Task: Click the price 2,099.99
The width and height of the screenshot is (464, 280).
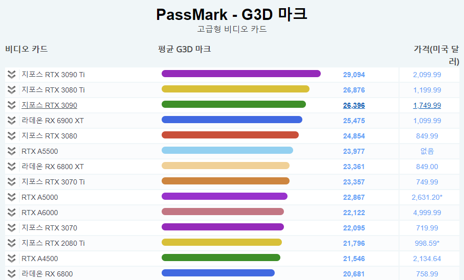Action: click(x=427, y=75)
